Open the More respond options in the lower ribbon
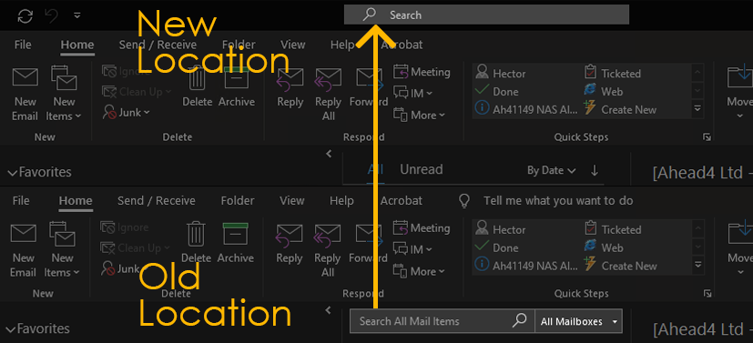 click(x=419, y=271)
